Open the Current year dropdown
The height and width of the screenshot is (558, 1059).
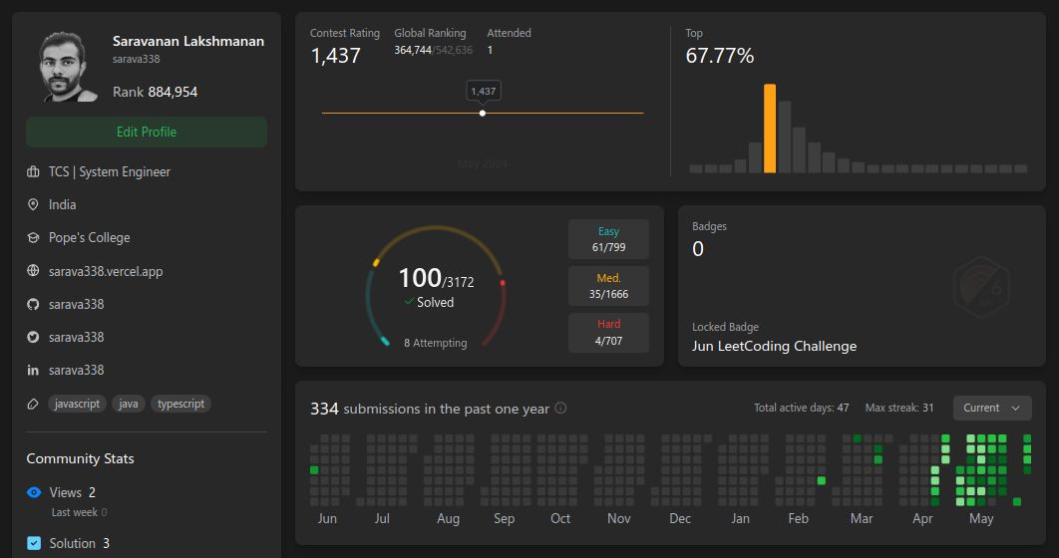pyautogui.click(x=991, y=408)
